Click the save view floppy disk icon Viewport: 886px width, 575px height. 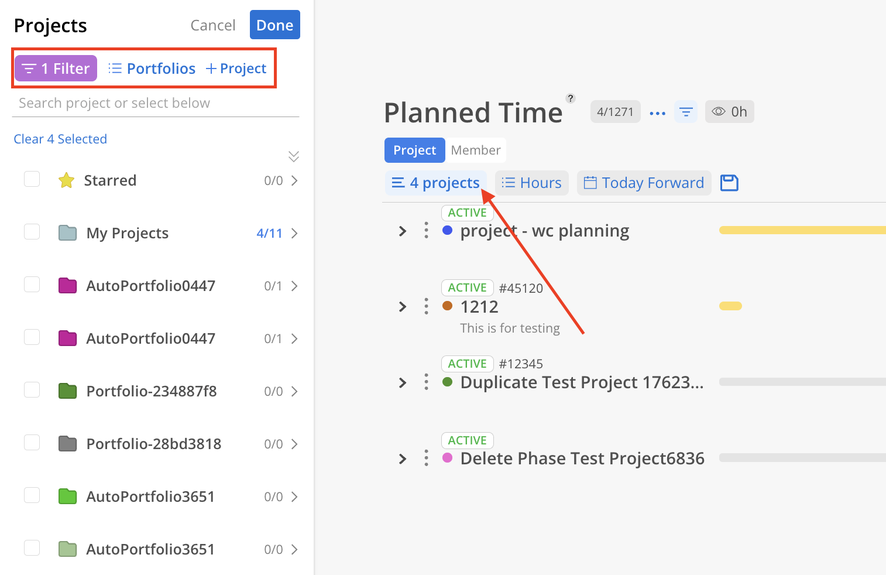point(729,183)
